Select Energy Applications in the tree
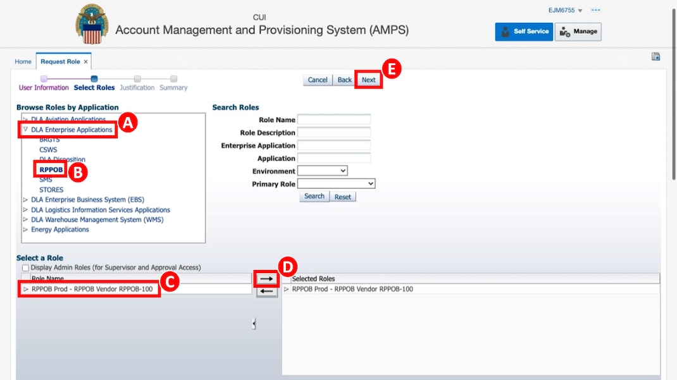Screen dimensions: 677x380 (x=60, y=230)
